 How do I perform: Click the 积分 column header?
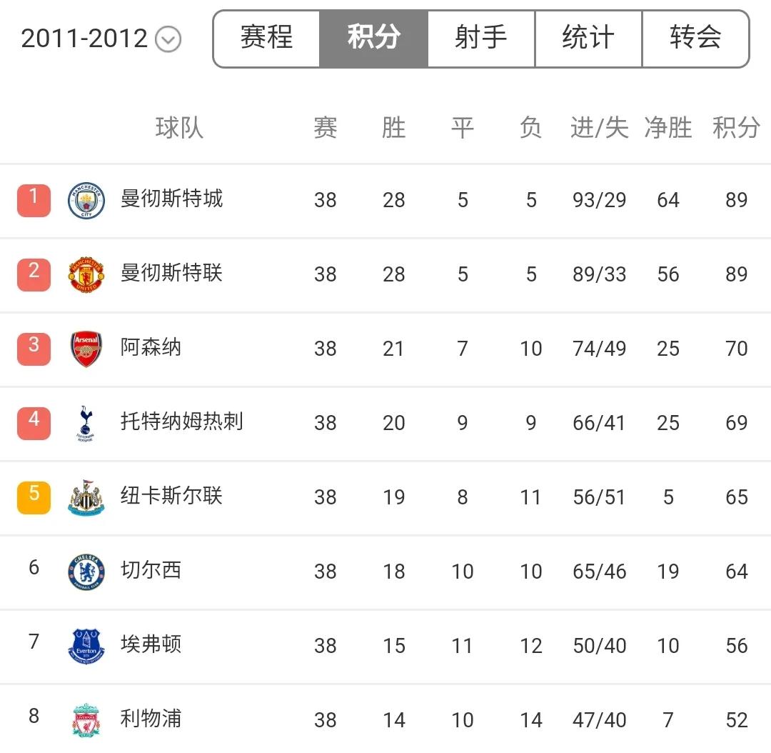coord(736,128)
